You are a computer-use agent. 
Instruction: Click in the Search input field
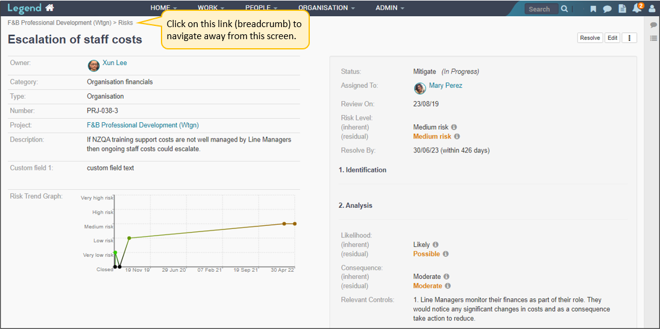542,9
